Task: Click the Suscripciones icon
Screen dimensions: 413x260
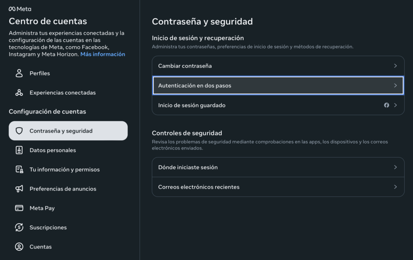Action: [19, 227]
